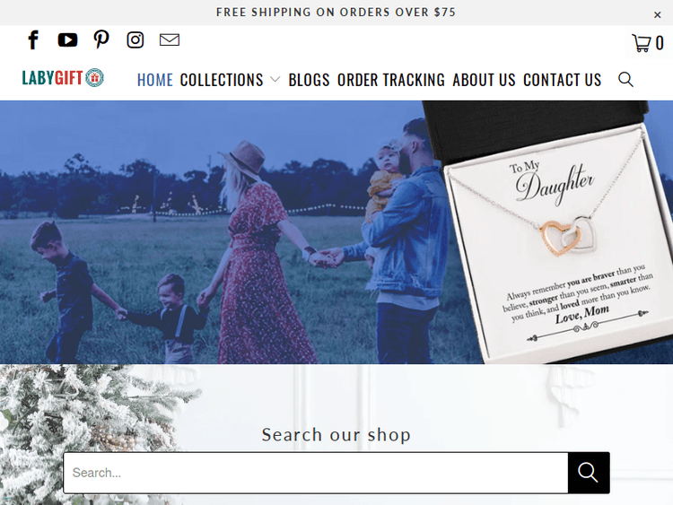673x505 pixels.
Task: Go to Contact Us page
Action: pyautogui.click(x=562, y=80)
